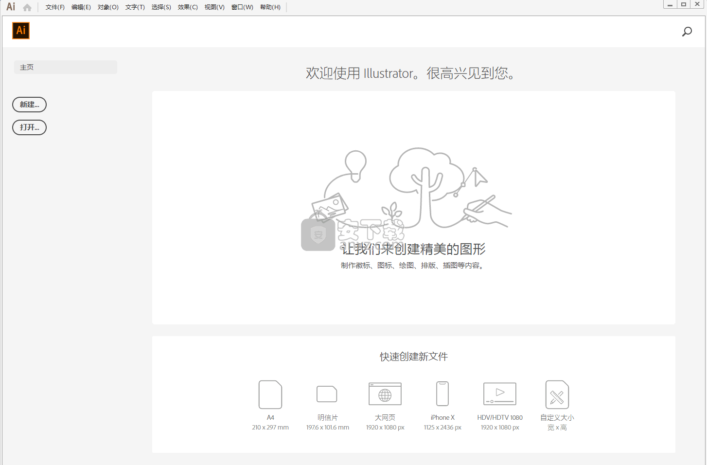Click the 快速创建新文件 heading
Image resolution: width=707 pixels, height=465 pixels.
coord(414,357)
